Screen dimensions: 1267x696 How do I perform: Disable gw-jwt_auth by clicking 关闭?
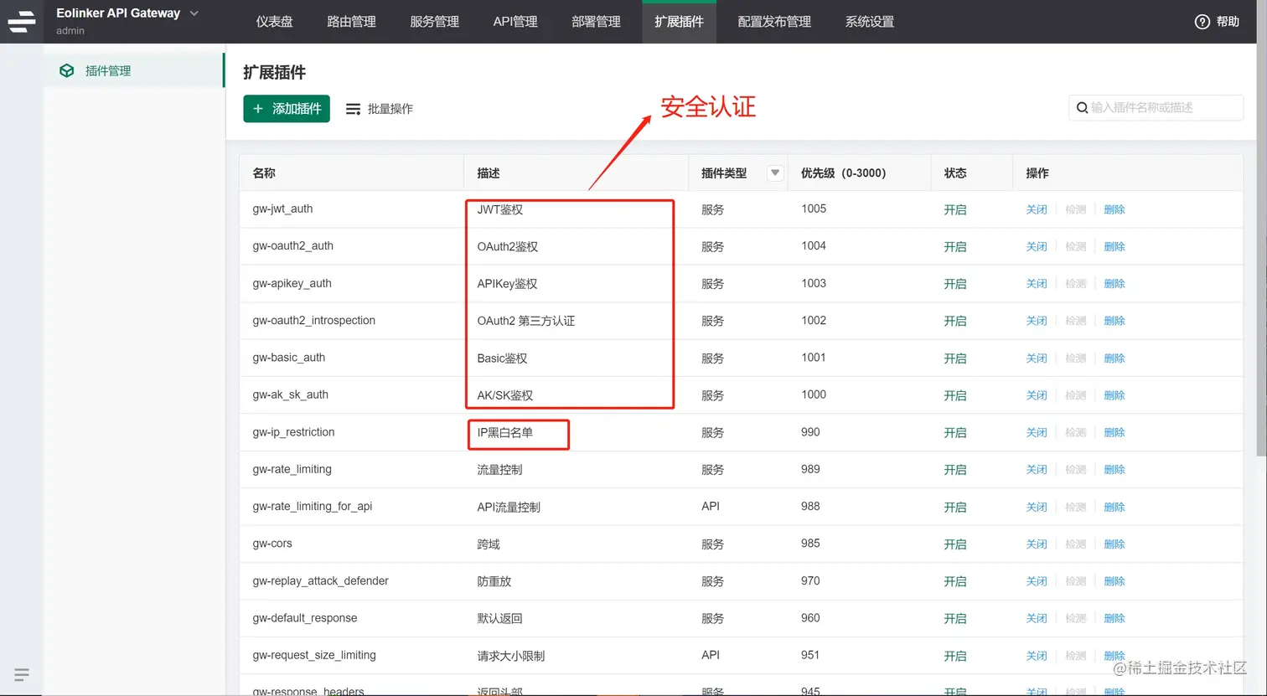click(1037, 209)
